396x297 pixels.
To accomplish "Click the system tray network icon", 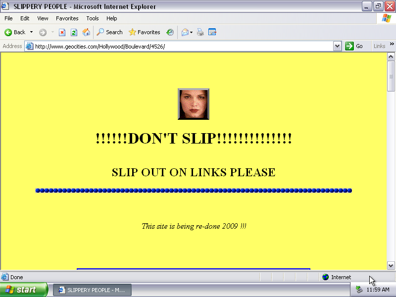I will click(359, 290).
